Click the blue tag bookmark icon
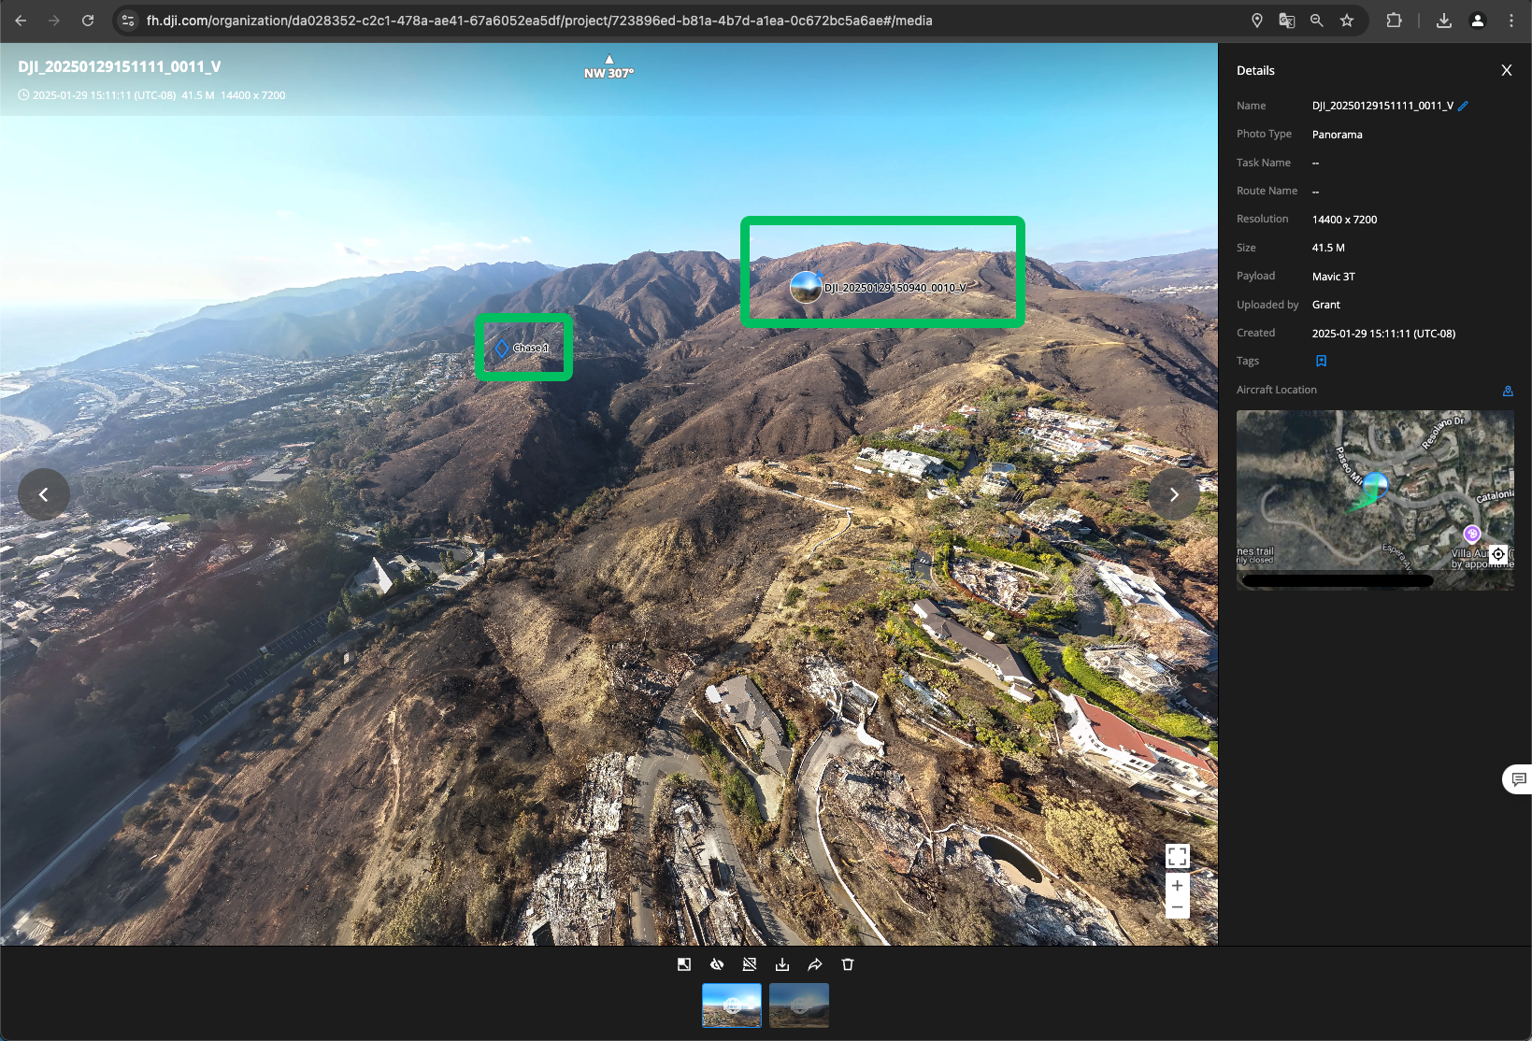Screen dimensions: 1532x1041 1322,361
